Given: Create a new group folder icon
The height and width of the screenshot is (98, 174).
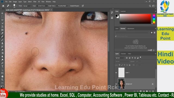Looking at the screenshot, I should coord(147,91).
